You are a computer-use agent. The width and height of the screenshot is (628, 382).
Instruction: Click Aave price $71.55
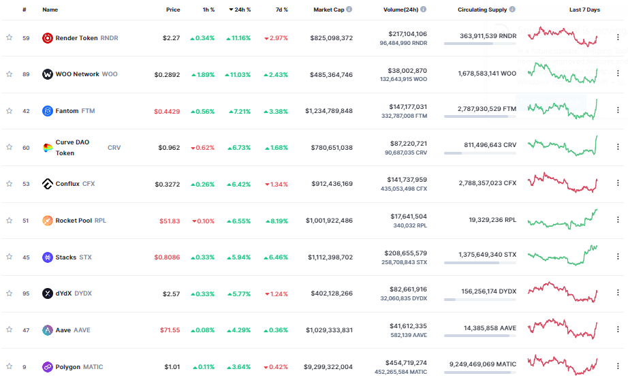pos(170,330)
